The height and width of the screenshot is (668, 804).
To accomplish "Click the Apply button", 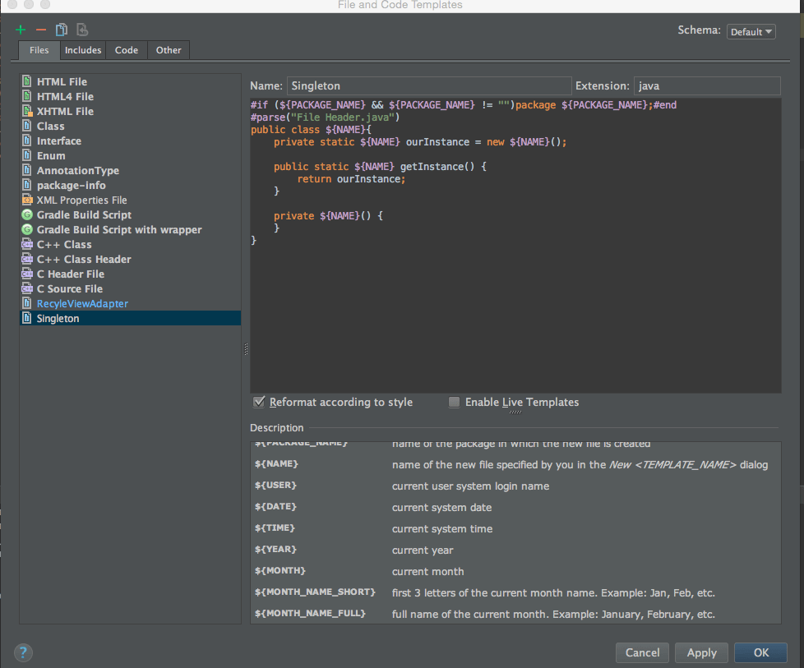I will [x=701, y=652].
